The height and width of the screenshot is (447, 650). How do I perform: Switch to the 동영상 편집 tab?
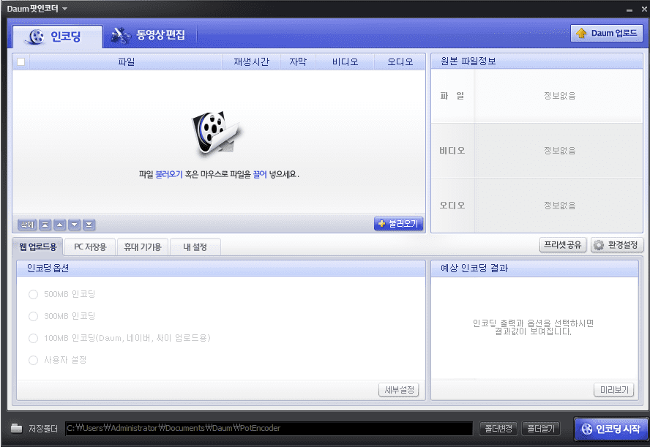pos(149,35)
